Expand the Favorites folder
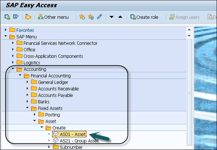Viewport: 217px width, 150px height. click(6, 30)
